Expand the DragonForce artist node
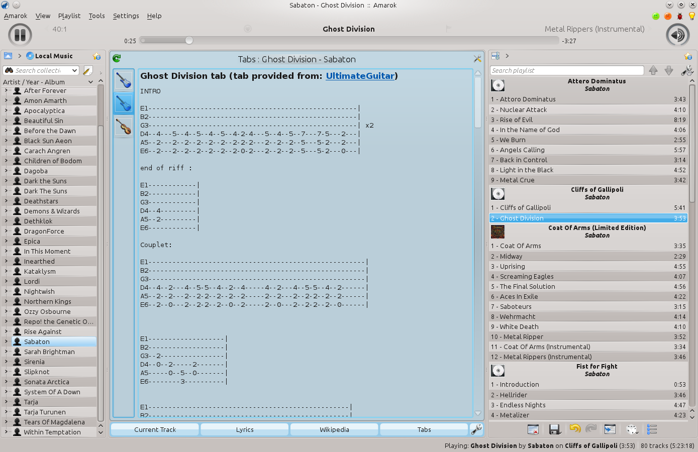Image resolution: width=698 pixels, height=452 pixels. [x=6, y=231]
